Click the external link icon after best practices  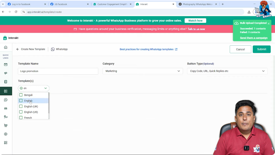tap(176, 49)
